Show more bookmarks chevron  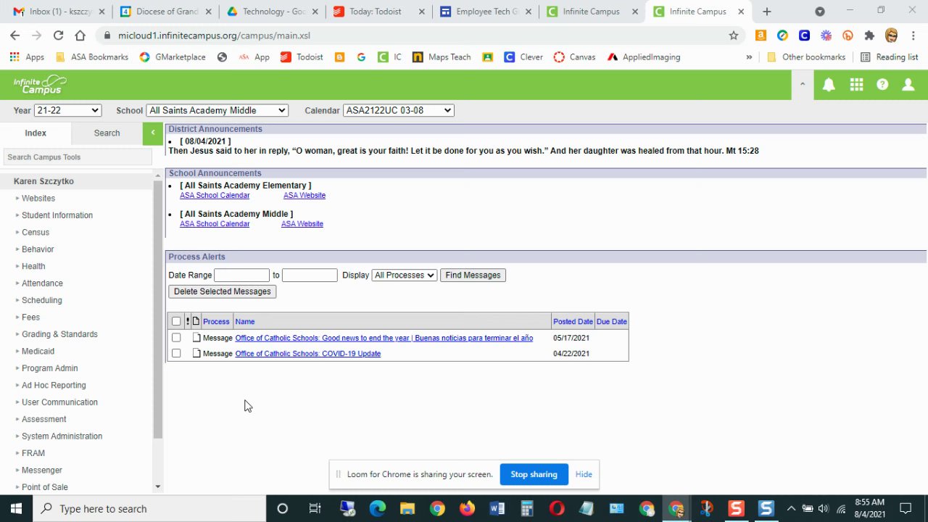click(749, 57)
